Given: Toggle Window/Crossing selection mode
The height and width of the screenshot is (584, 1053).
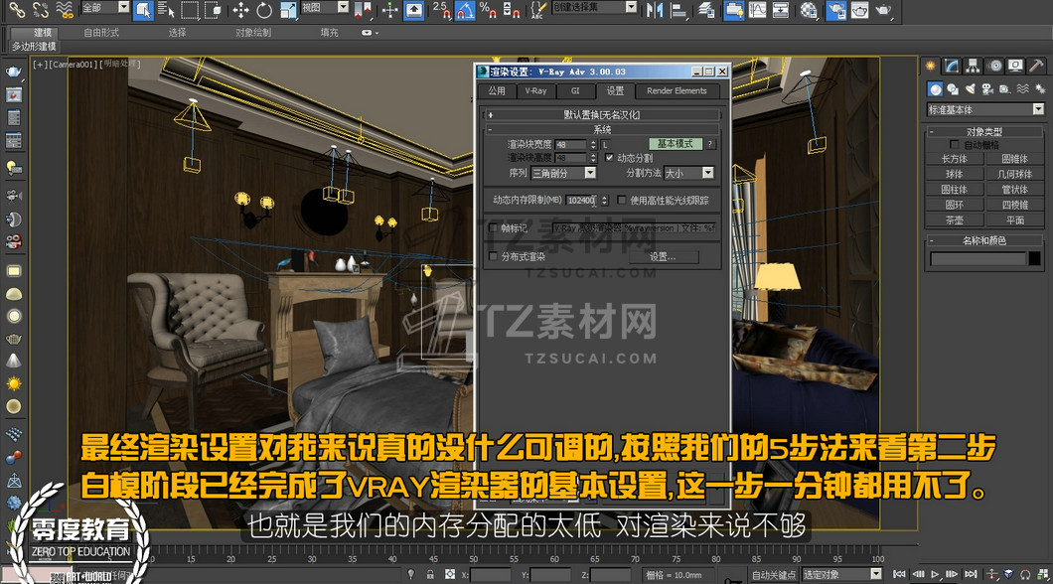Looking at the screenshot, I should tap(213, 9).
